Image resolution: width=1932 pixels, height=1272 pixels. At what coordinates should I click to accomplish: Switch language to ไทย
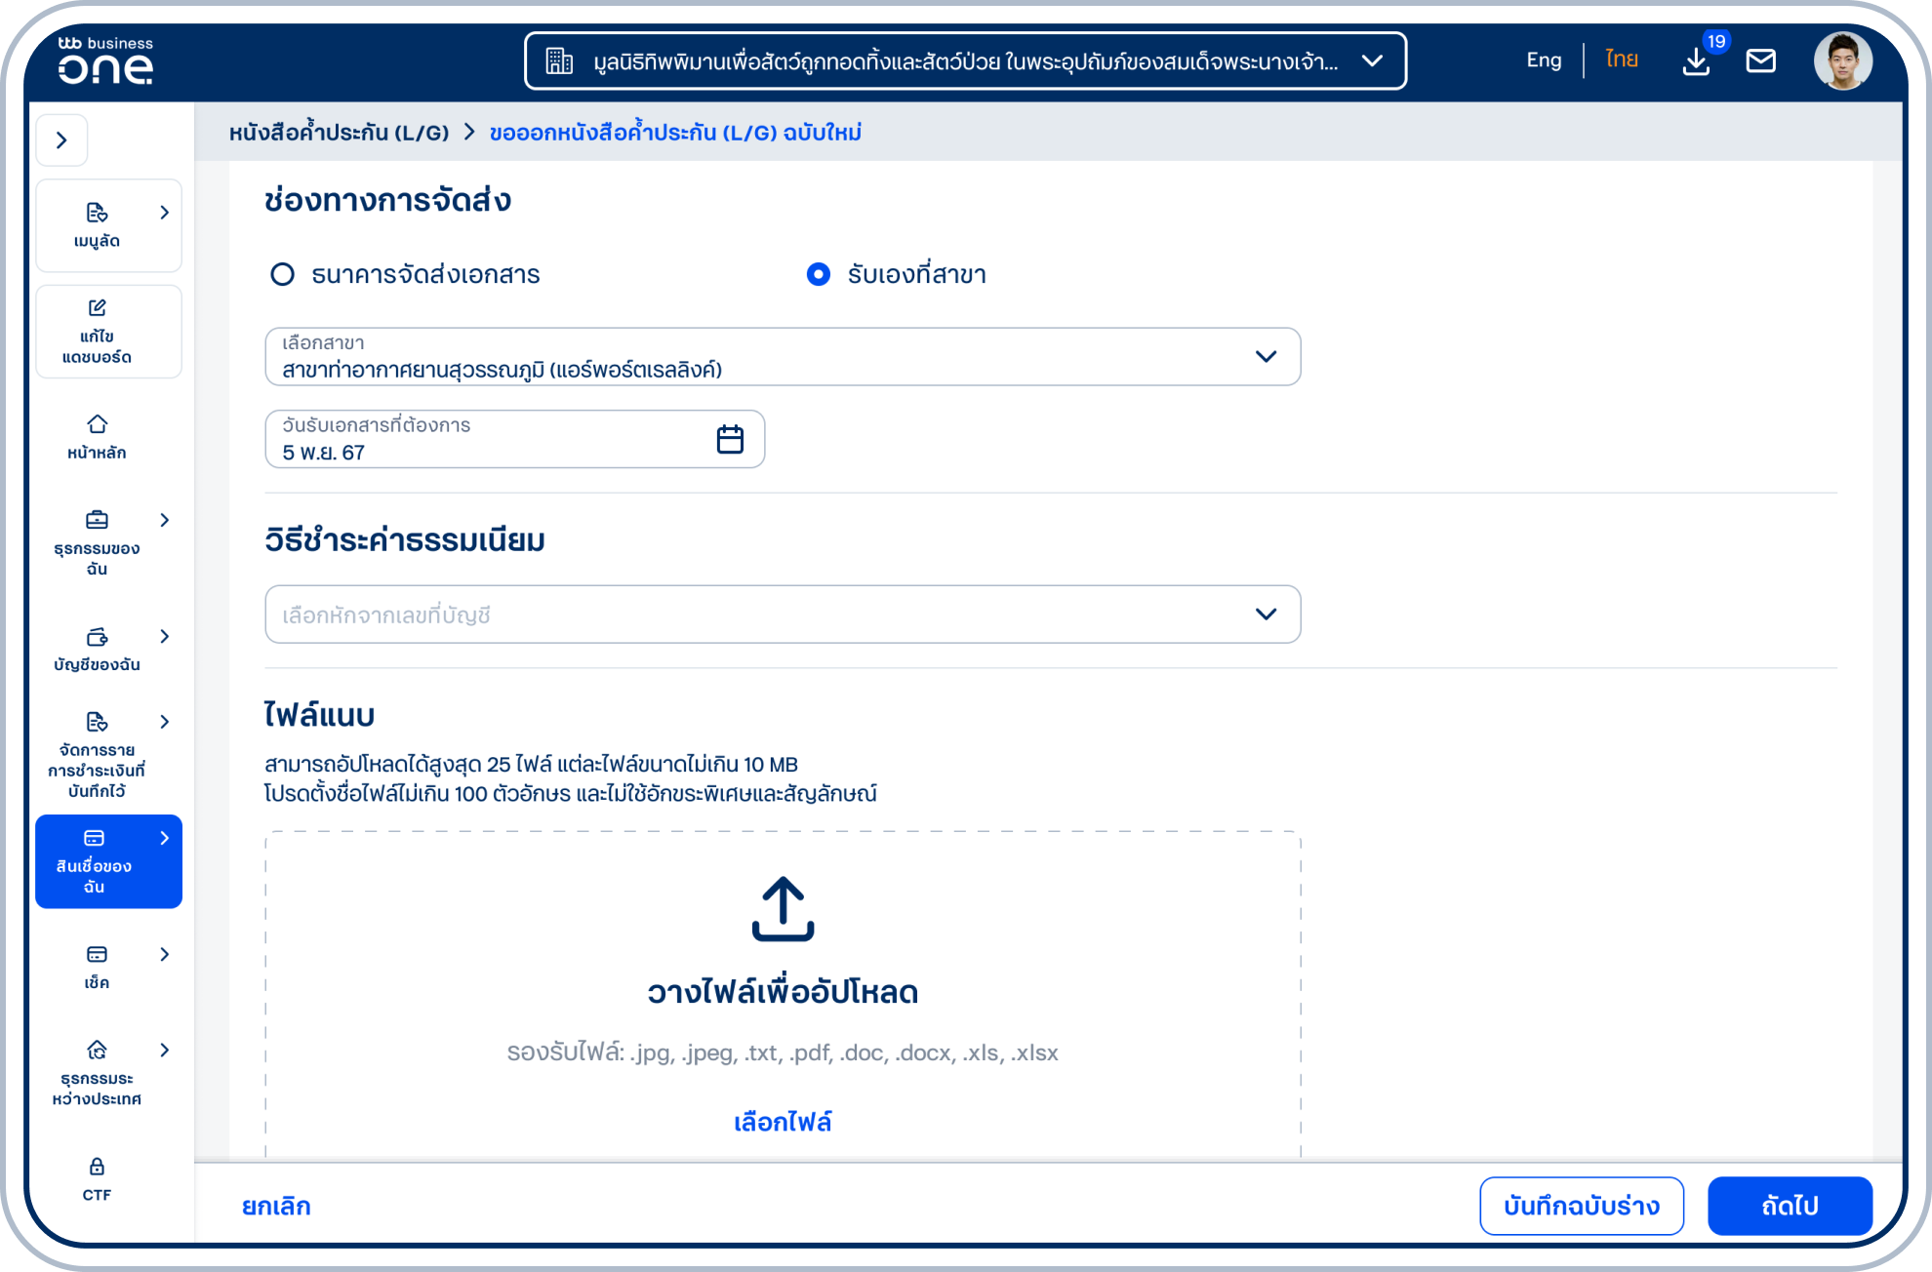click(1622, 60)
